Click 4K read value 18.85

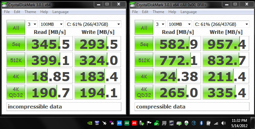pos(50,76)
